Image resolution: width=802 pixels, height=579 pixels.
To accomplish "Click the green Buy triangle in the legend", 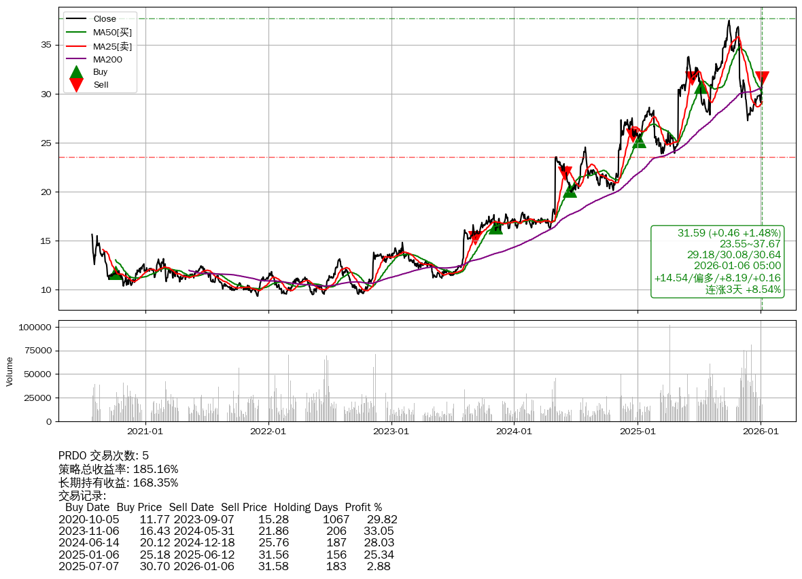I will pyautogui.click(x=77, y=72).
